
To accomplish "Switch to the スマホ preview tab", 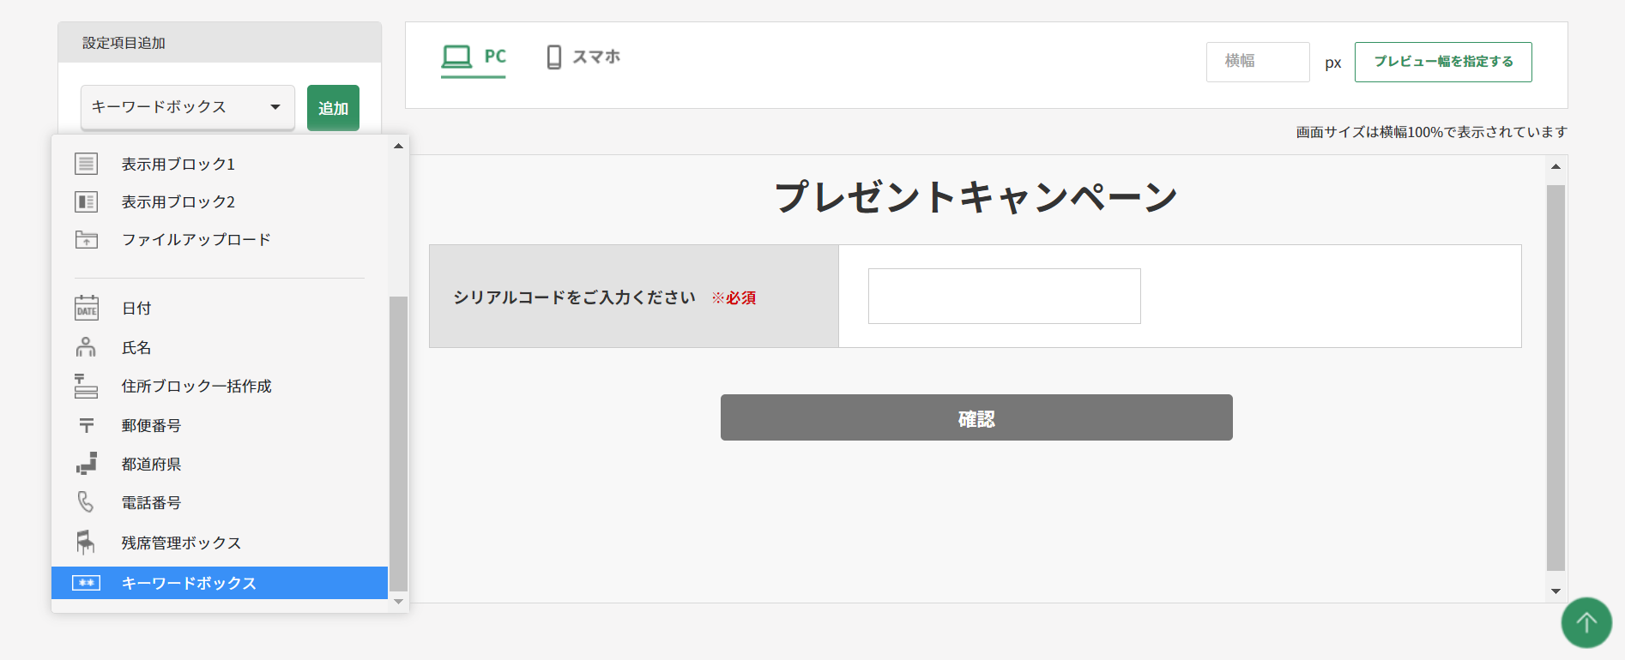I will click(x=583, y=57).
